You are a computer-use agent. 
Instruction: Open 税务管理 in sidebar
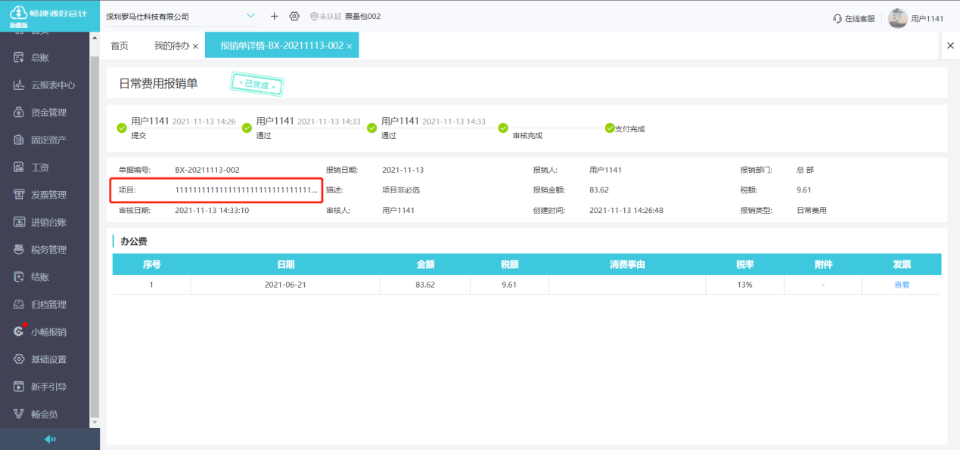(x=48, y=250)
